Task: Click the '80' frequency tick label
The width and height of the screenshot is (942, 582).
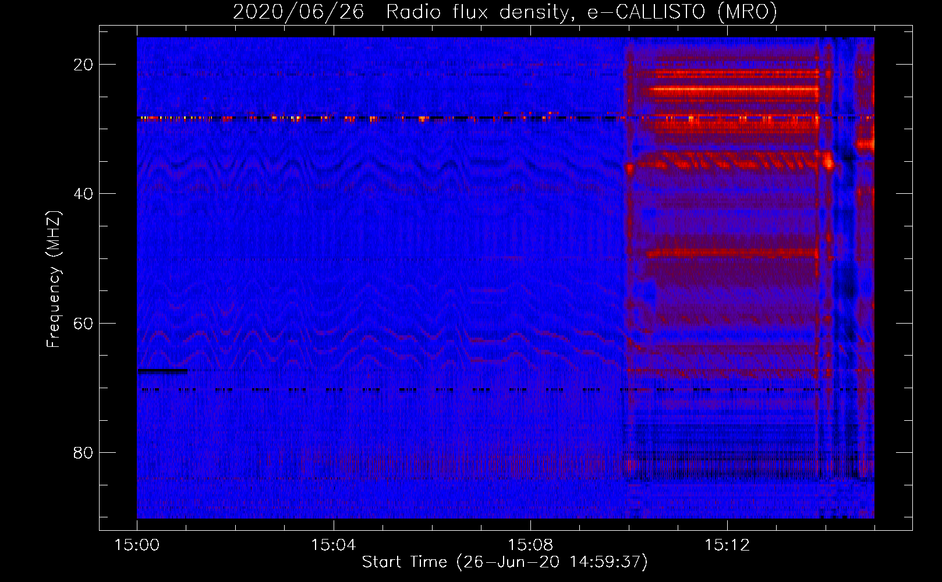Action: click(x=83, y=453)
